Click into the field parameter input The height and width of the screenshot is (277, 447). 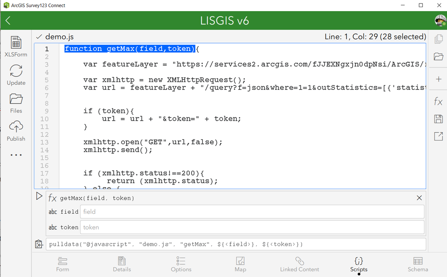tap(252, 212)
